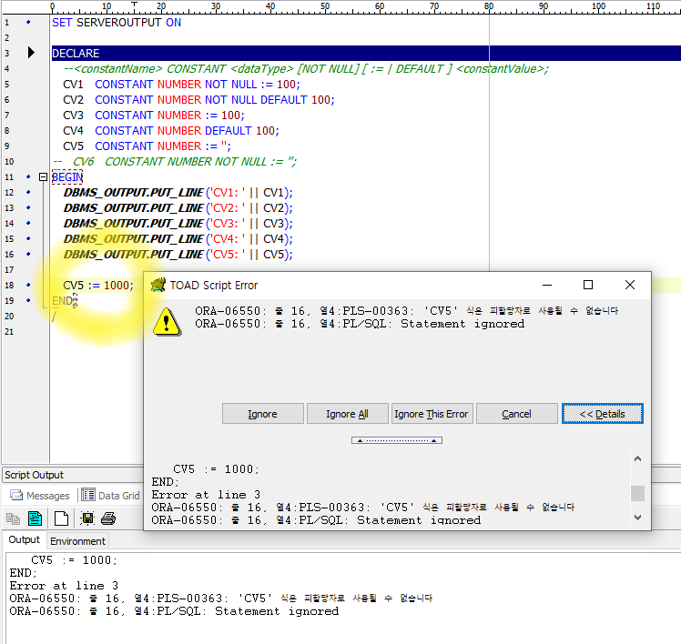Click line number 21 in the gutter
The image size is (681, 644).
pyautogui.click(x=9, y=331)
